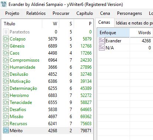Click the Ch icon beside Tenacidade
This screenshot has height=140, width=153.
6,102
